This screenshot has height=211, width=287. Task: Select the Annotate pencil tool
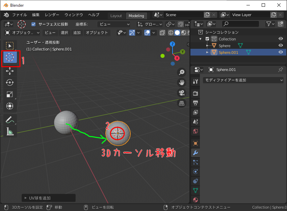[10, 120]
